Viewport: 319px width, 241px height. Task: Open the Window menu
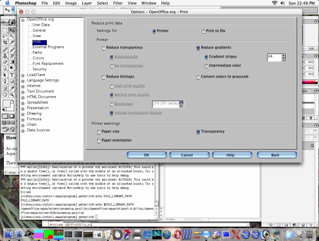pos(149,3)
